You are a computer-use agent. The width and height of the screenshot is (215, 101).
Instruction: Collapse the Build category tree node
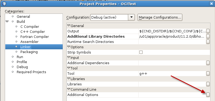7,21
